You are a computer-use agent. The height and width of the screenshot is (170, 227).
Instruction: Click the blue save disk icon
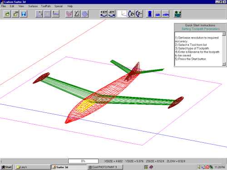tap(24, 14)
